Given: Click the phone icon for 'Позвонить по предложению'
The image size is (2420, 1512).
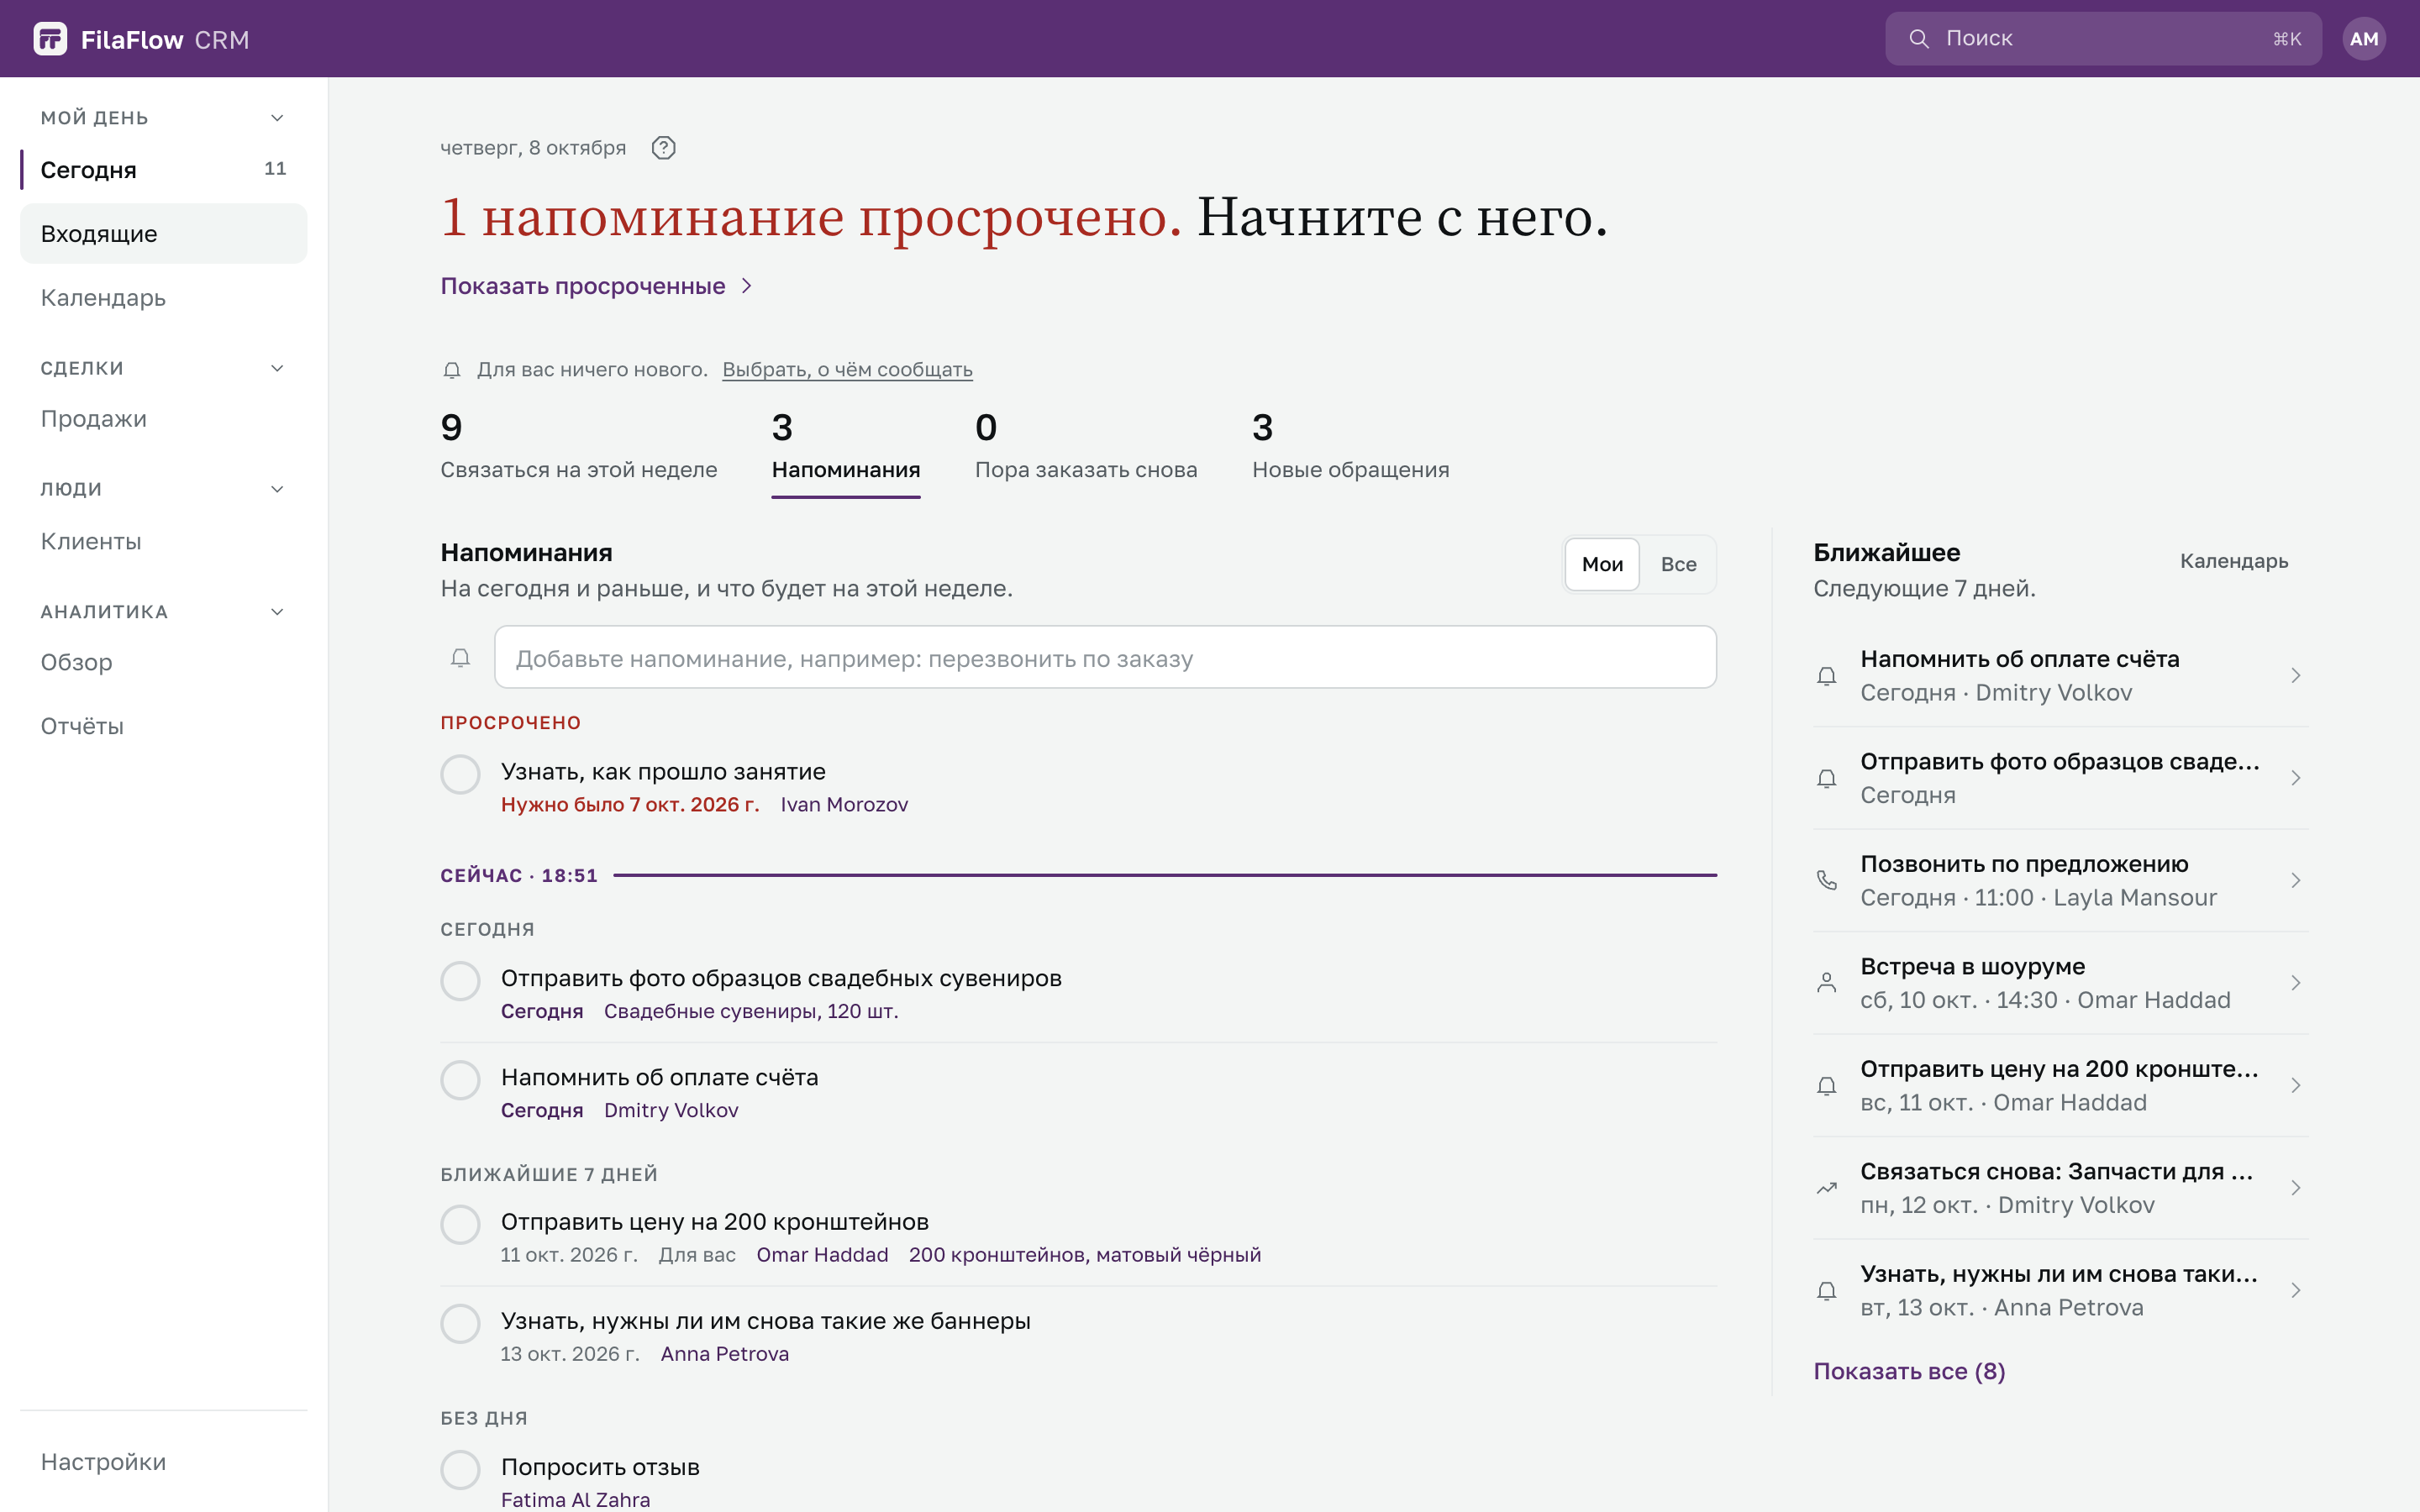Looking at the screenshot, I should point(1826,881).
